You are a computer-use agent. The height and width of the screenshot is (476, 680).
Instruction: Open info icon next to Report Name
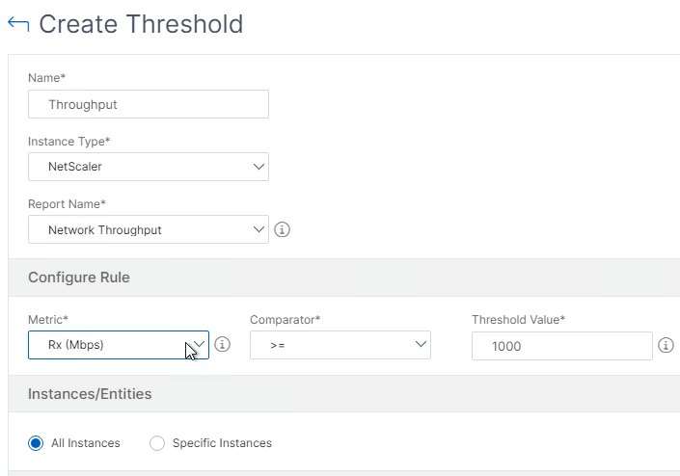(x=282, y=229)
